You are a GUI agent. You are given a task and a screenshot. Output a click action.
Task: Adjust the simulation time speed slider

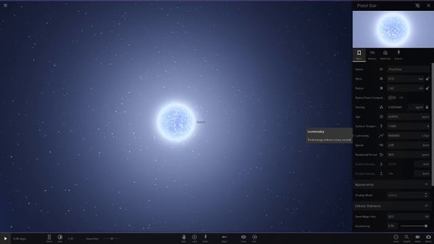pos(111,239)
